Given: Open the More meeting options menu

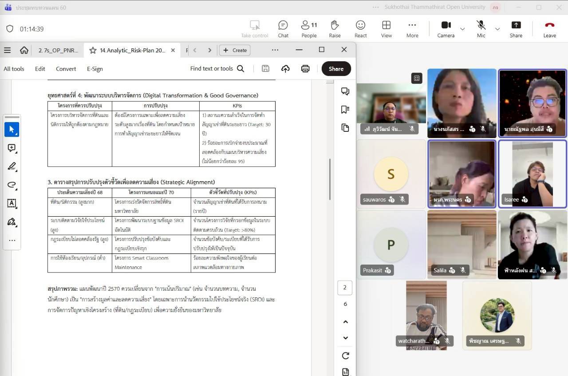Looking at the screenshot, I should 412,29.
